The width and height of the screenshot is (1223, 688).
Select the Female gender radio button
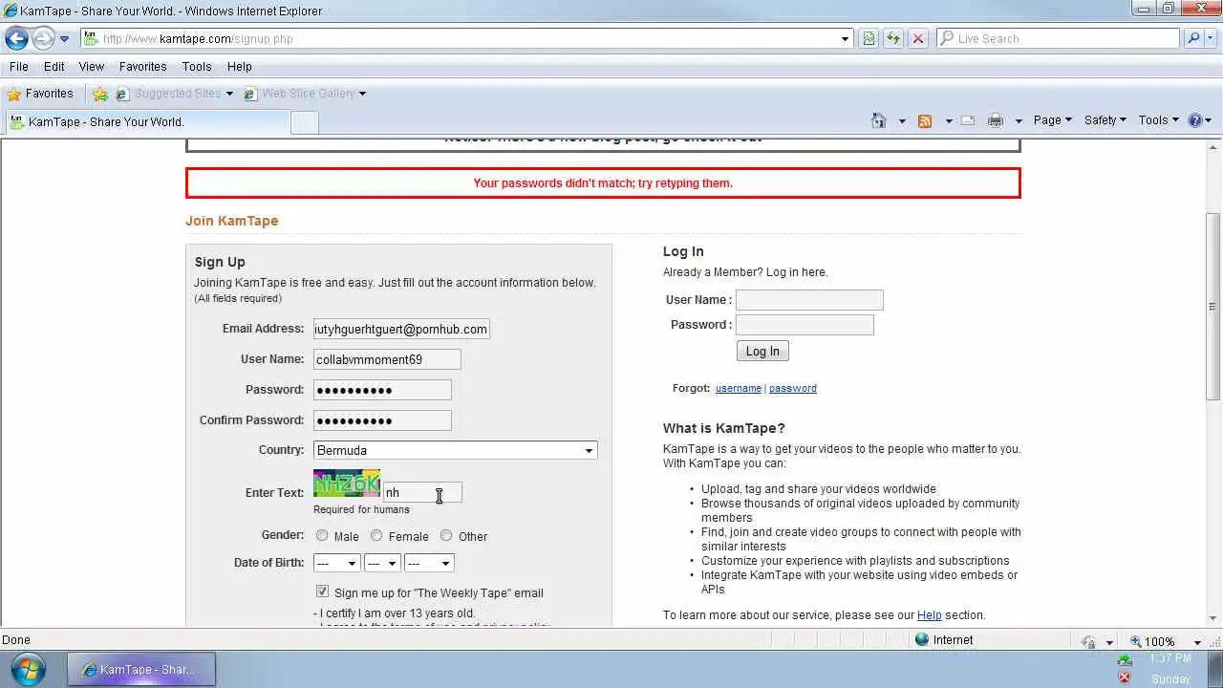pos(376,536)
